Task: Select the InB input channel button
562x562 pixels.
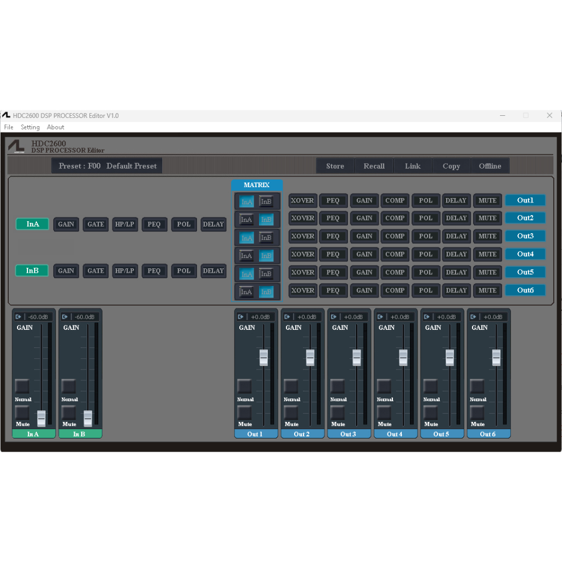Action: (x=32, y=271)
